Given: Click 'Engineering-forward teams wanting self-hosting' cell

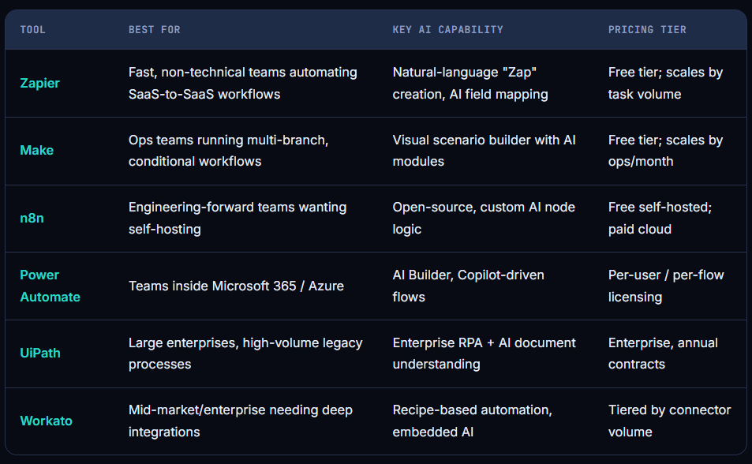Looking at the screenshot, I should [238, 218].
